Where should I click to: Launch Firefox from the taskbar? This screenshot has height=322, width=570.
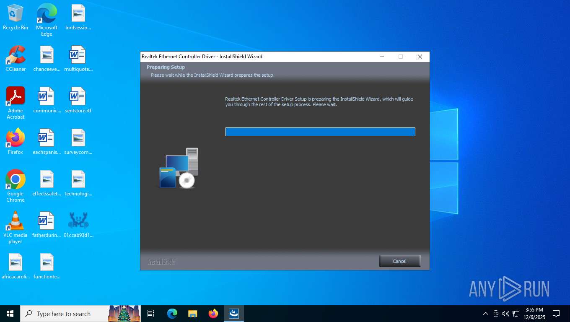click(x=213, y=314)
